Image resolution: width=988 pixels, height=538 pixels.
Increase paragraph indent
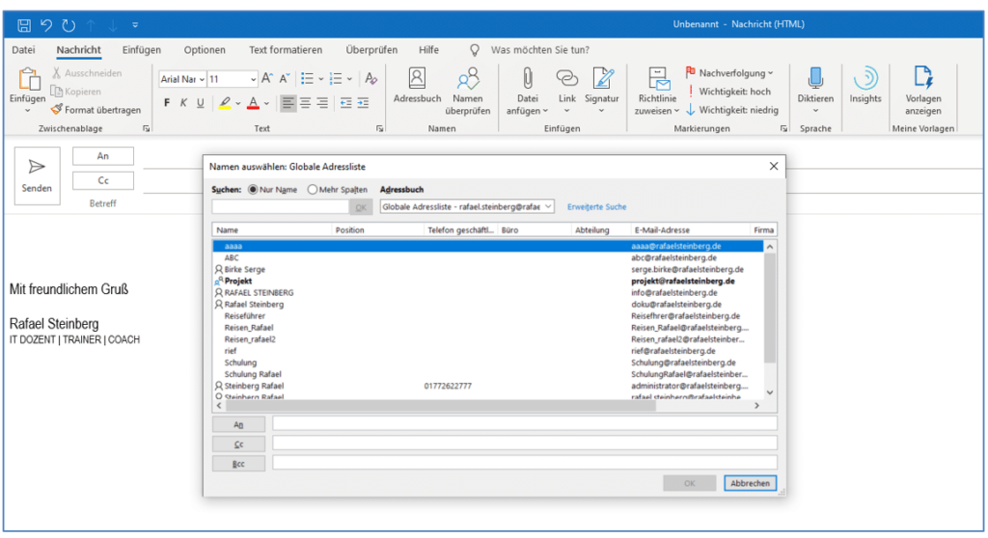[x=363, y=103]
